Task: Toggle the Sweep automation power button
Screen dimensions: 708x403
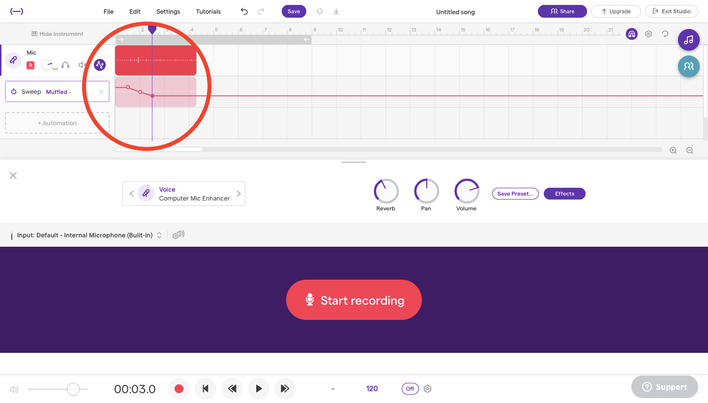Action: (14, 92)
